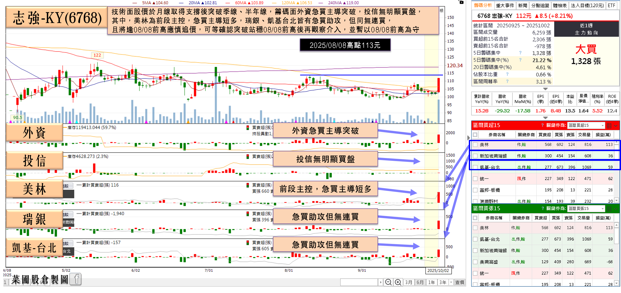Expand the time range dropdown arrow after 3年
Viewport: 621px width, 293px height.
(x=451, y=282)
